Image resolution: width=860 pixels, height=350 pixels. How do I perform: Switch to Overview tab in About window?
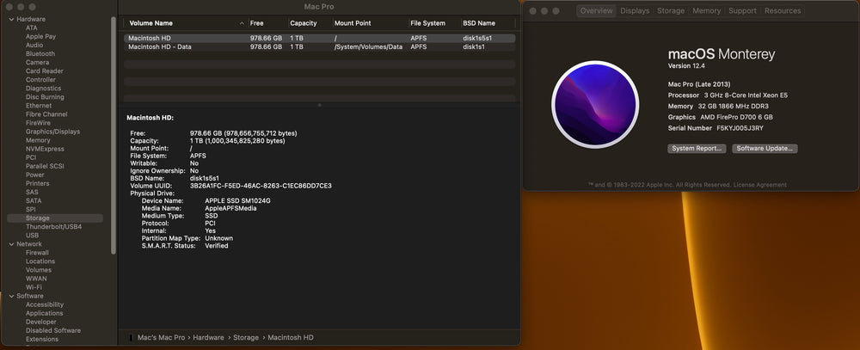click(x=596, y=11)
